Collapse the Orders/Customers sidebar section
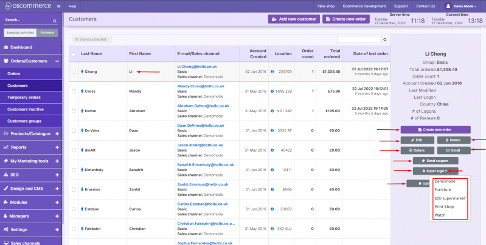The height and width of the screenshot is (245, 486). click(x=57, y=61)
